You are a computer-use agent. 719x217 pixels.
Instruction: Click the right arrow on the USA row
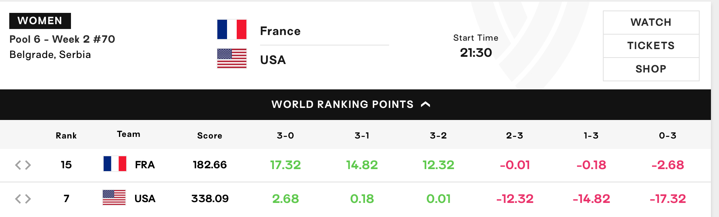coord(28,198)
